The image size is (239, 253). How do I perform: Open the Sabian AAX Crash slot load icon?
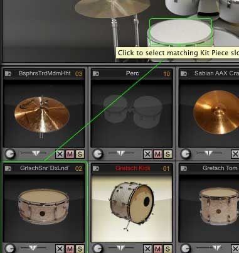tap(184, 73)
